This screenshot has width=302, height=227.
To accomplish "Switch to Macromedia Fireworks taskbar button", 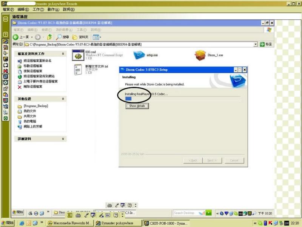I will coord(70,223).
